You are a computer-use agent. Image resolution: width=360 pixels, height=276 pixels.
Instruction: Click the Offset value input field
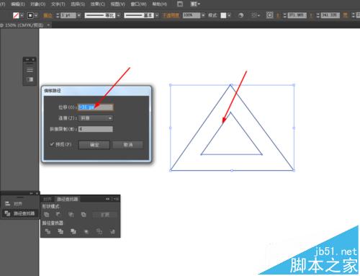click(x=96, y=107)
